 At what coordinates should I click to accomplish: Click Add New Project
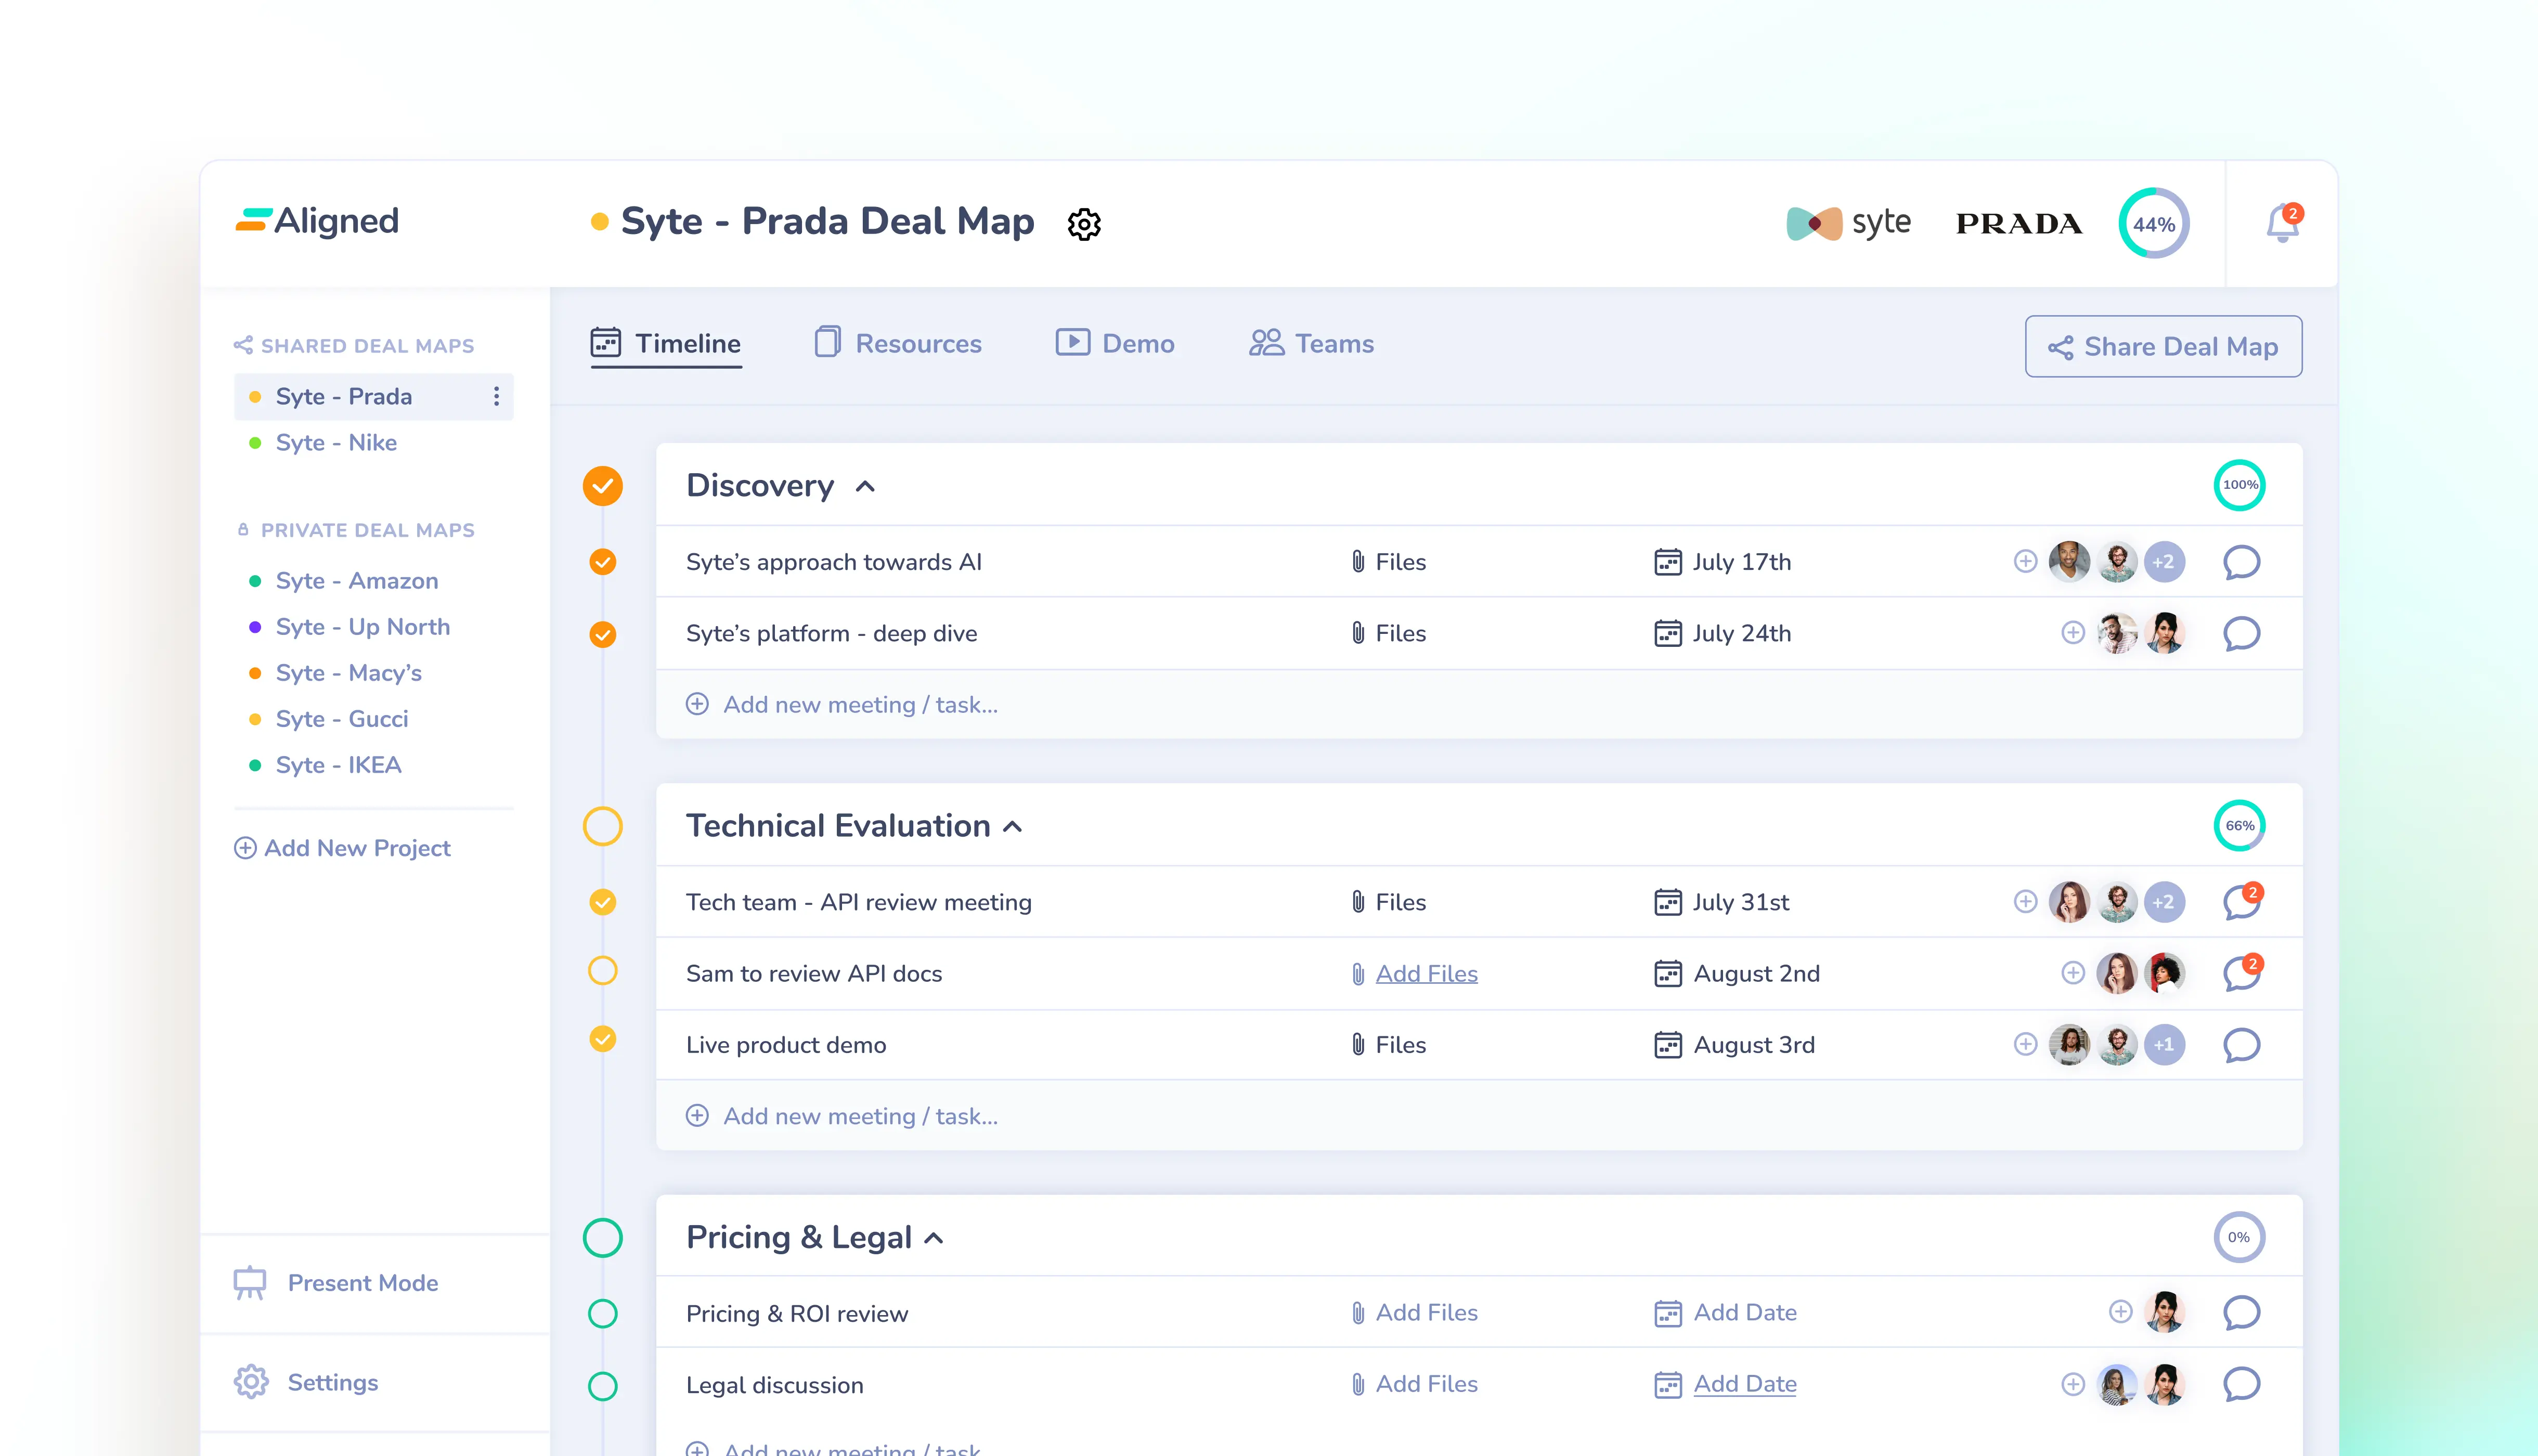click(342, 848)
